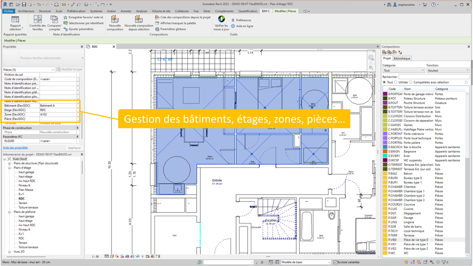This screenshot has width=473, height=266.
Task: Select Compatibles avec sélection radio button
Action: (411, 83)
